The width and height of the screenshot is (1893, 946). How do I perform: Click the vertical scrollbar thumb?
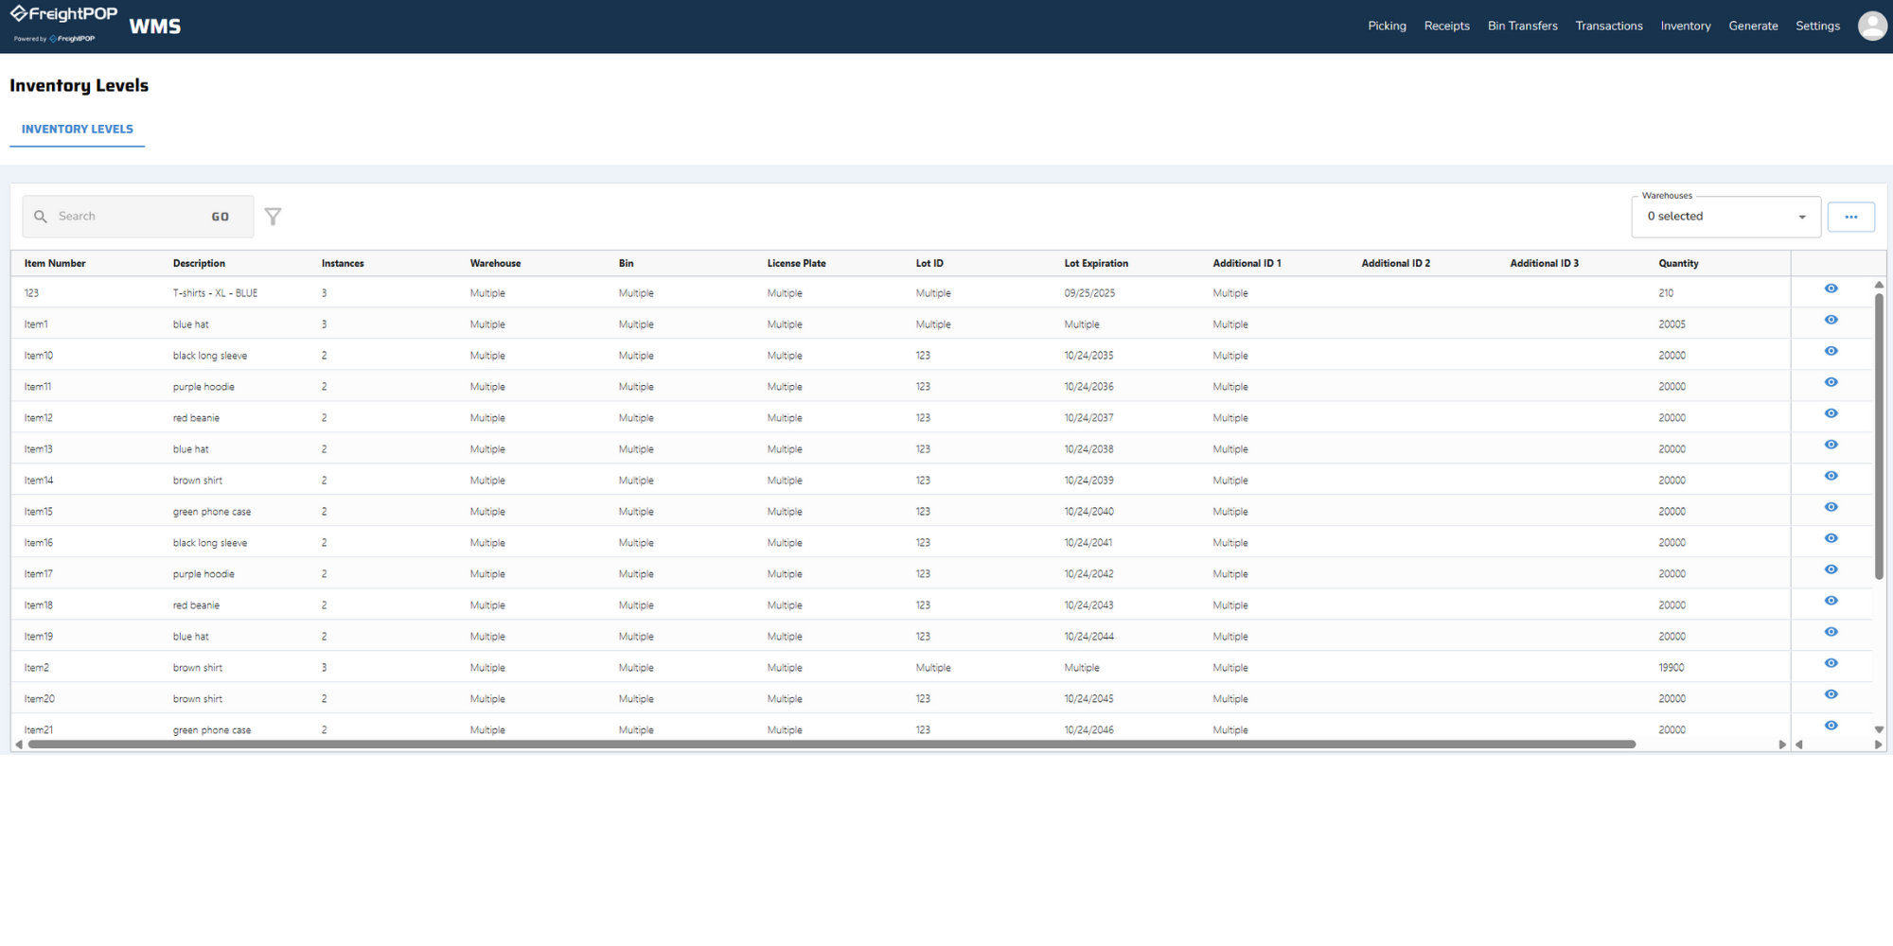[x=1879, y=435]
